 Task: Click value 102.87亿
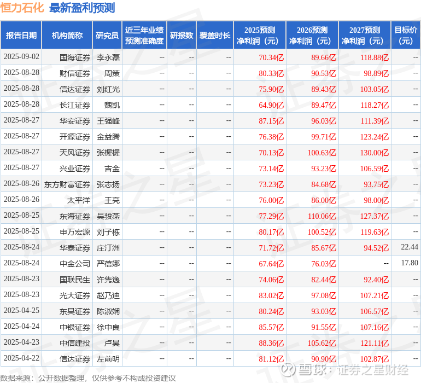tap(375, 359)
